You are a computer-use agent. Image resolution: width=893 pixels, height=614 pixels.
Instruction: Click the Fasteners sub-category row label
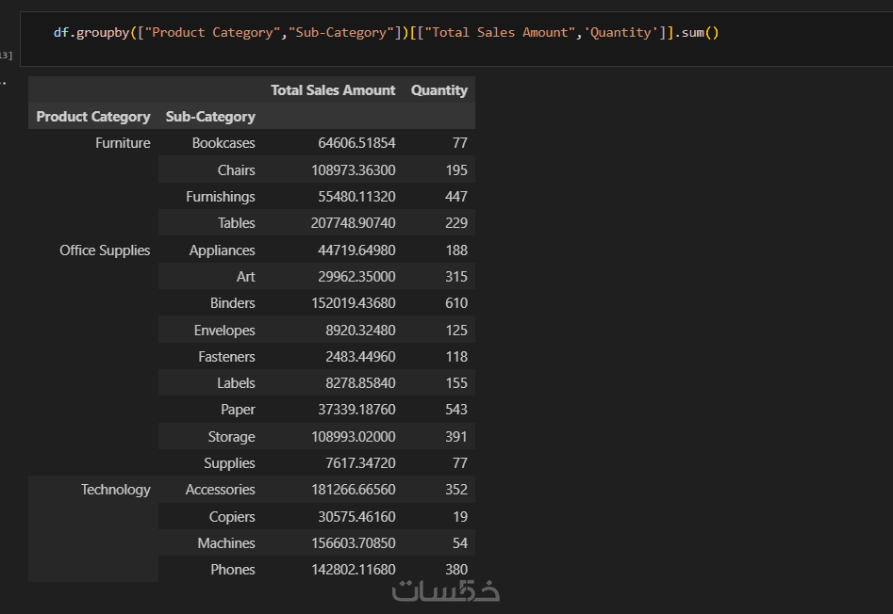coord(226,357)
